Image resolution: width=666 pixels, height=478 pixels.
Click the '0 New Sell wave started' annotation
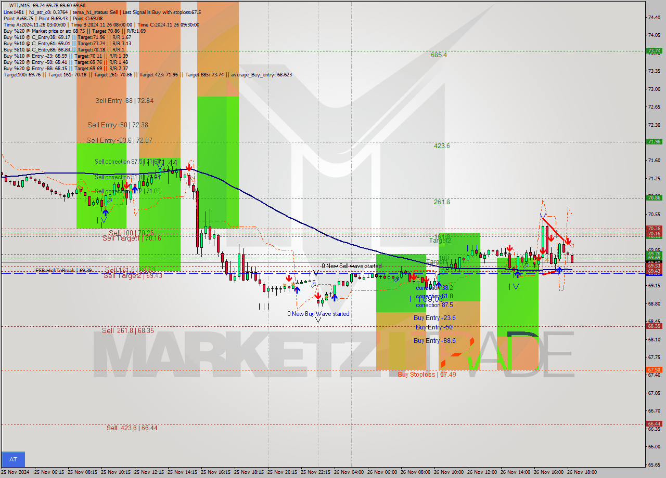pyautogui.click(x=352, y=266)
